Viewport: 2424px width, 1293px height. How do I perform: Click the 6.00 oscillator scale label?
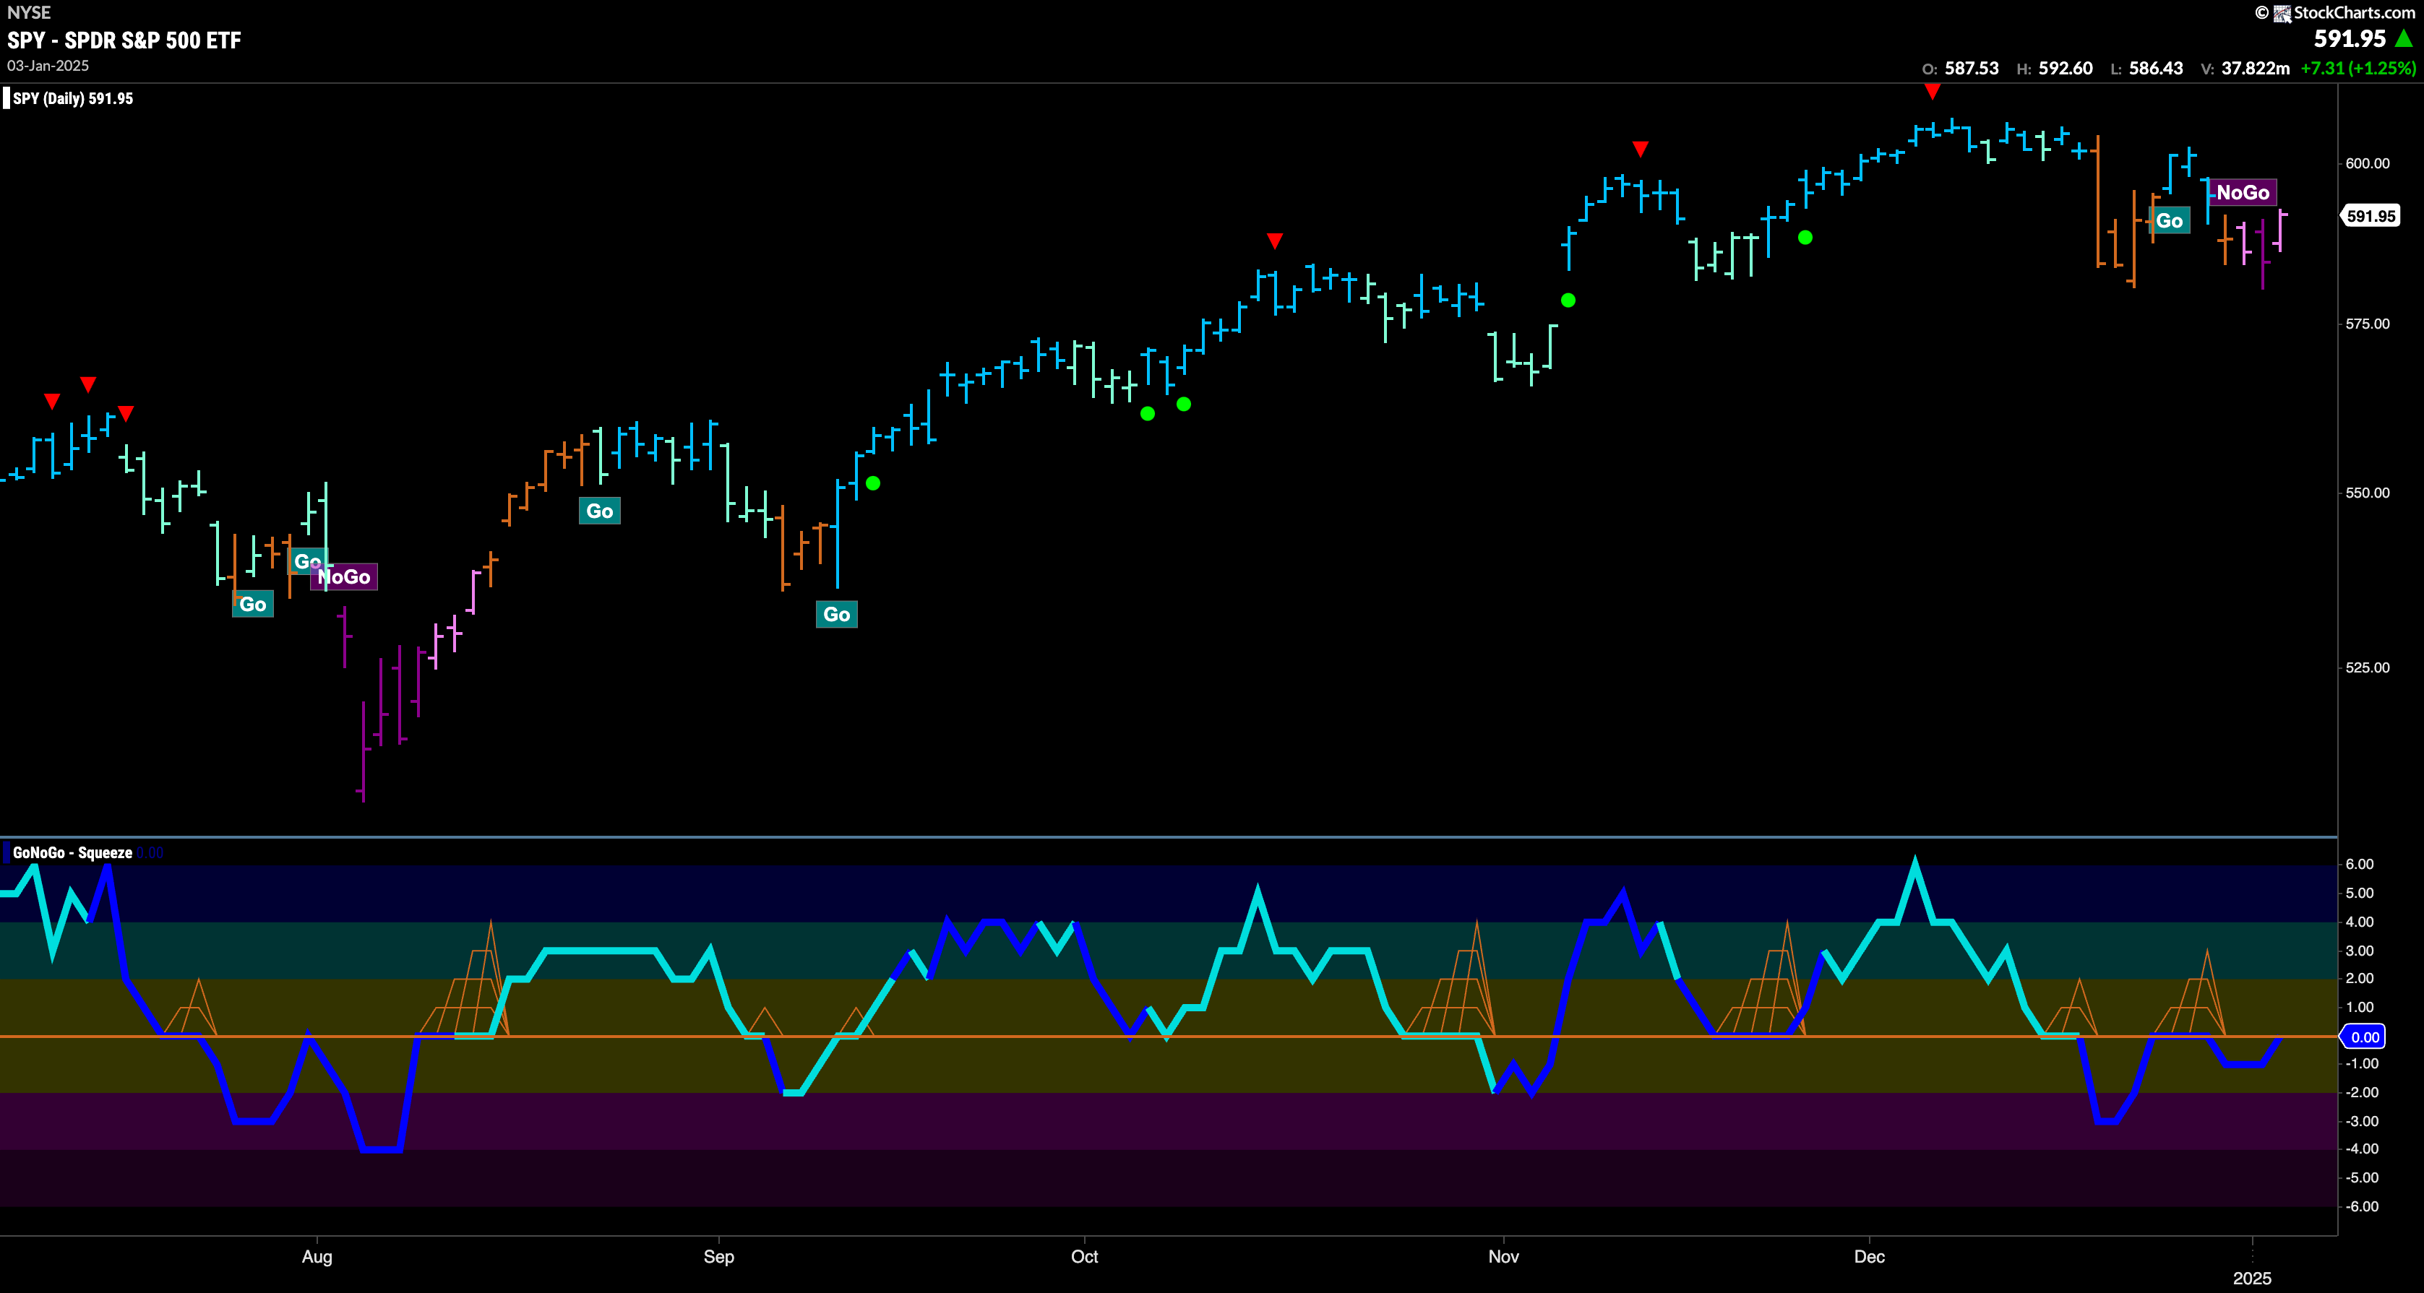tap(2360, 864)
